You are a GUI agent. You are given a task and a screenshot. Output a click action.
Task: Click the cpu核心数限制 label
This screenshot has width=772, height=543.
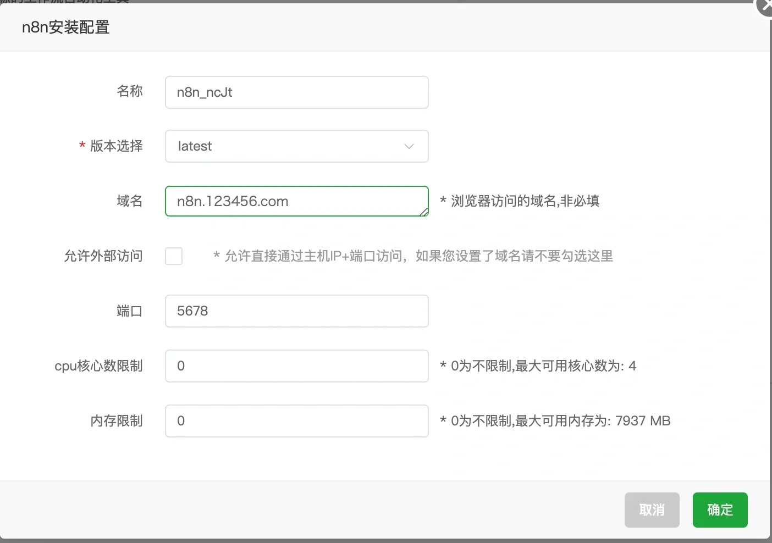coord(99,366)
